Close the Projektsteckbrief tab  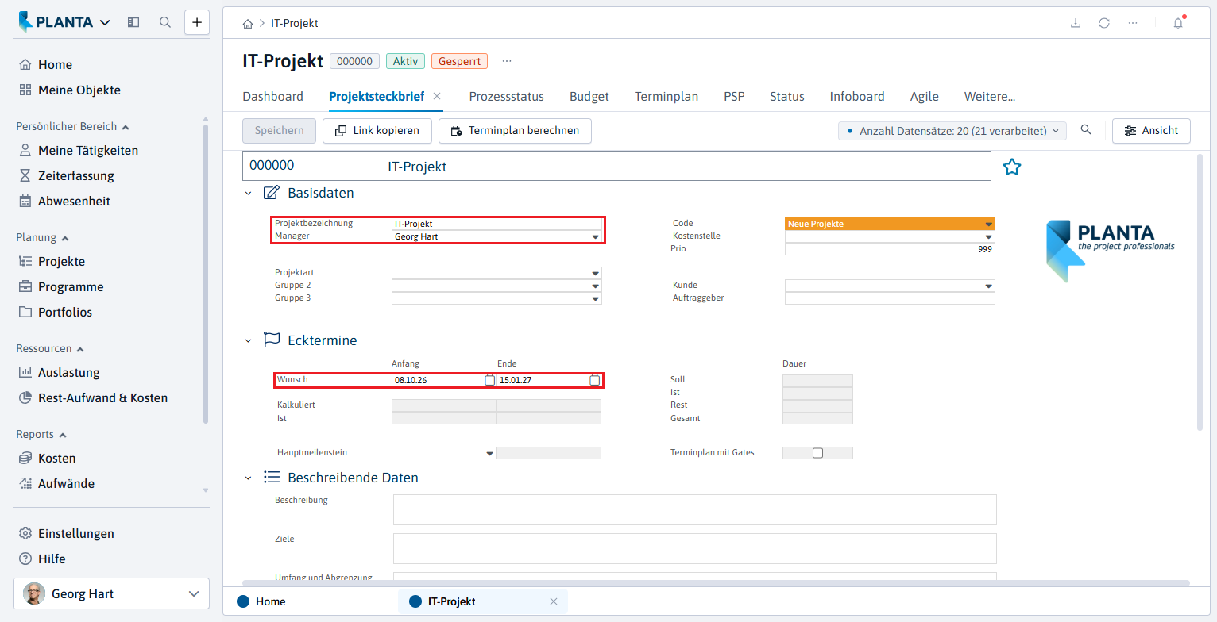click(437, 96)
